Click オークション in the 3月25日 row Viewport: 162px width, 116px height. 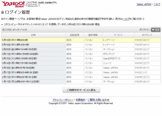(109, 49)
